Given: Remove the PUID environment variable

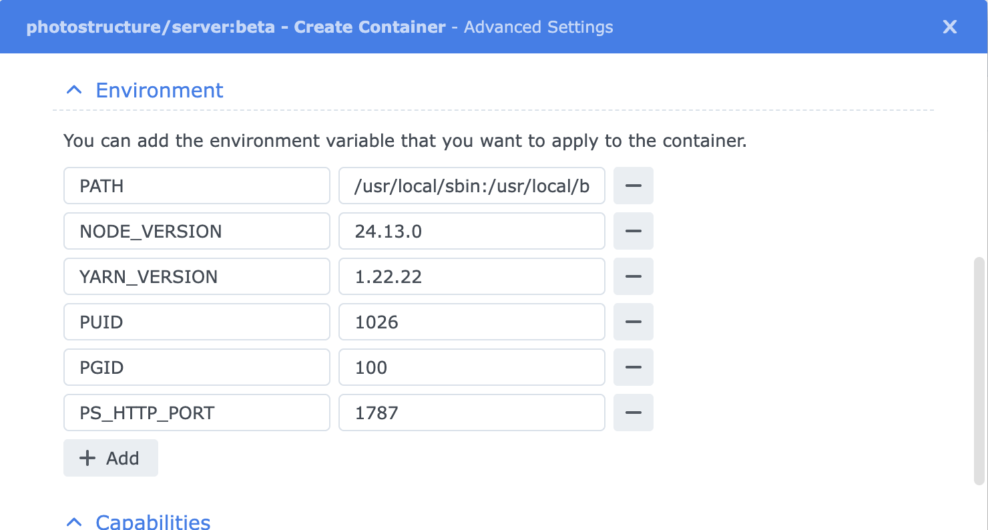Looking at the screenshot, I should point(633,322).
